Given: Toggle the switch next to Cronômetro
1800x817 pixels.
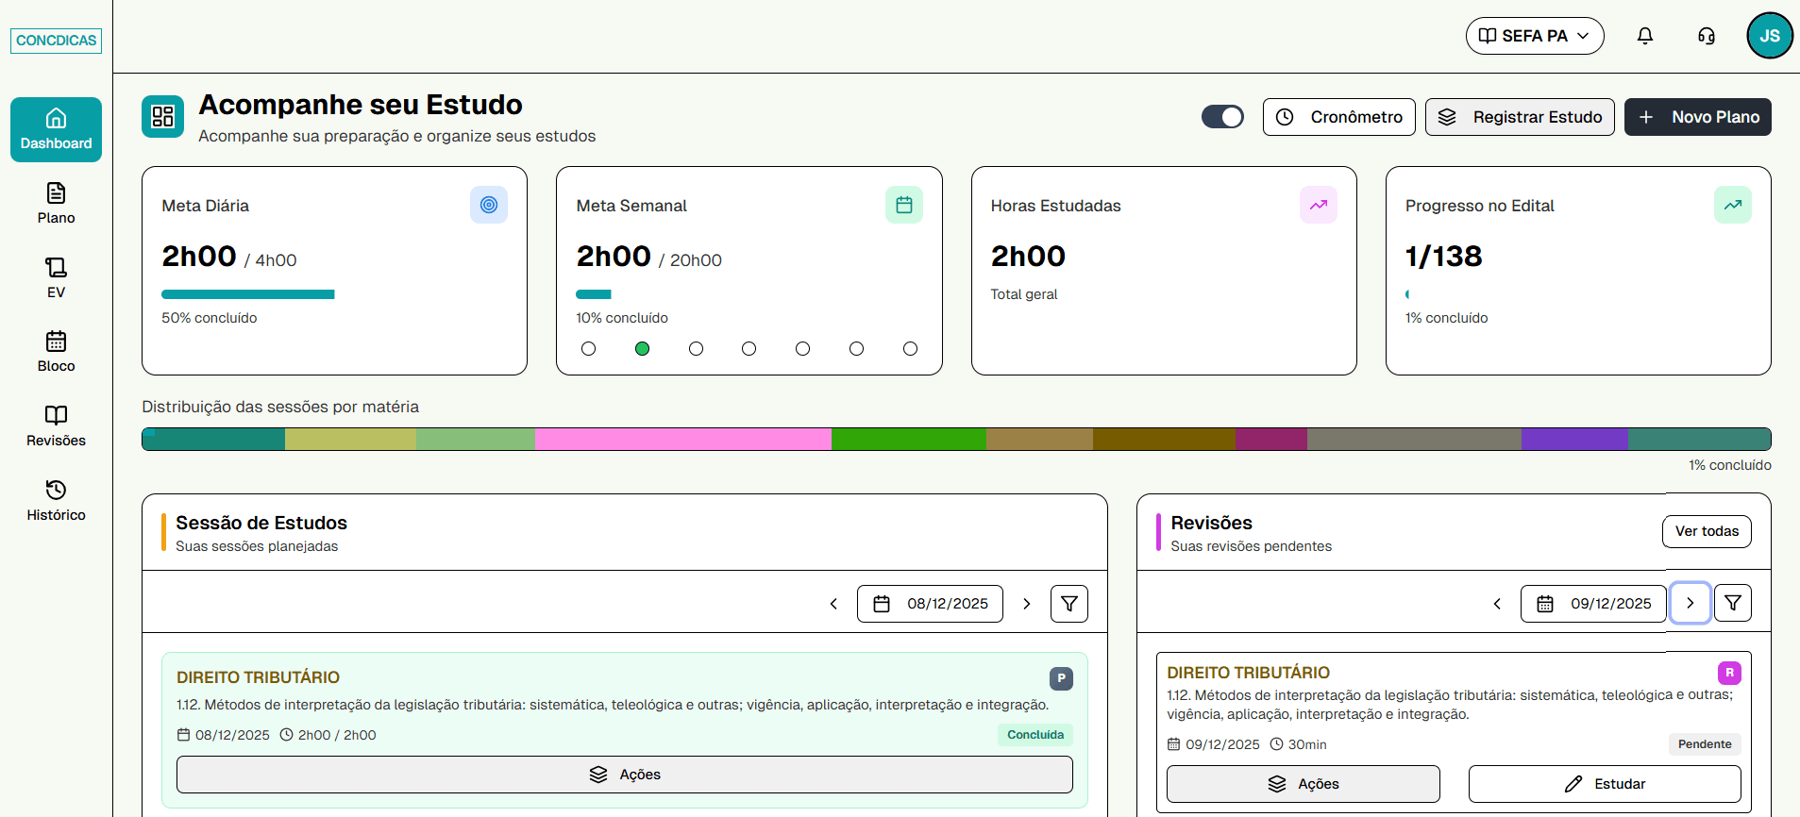Looking at the screenshot, I should tap(1222, 117).
